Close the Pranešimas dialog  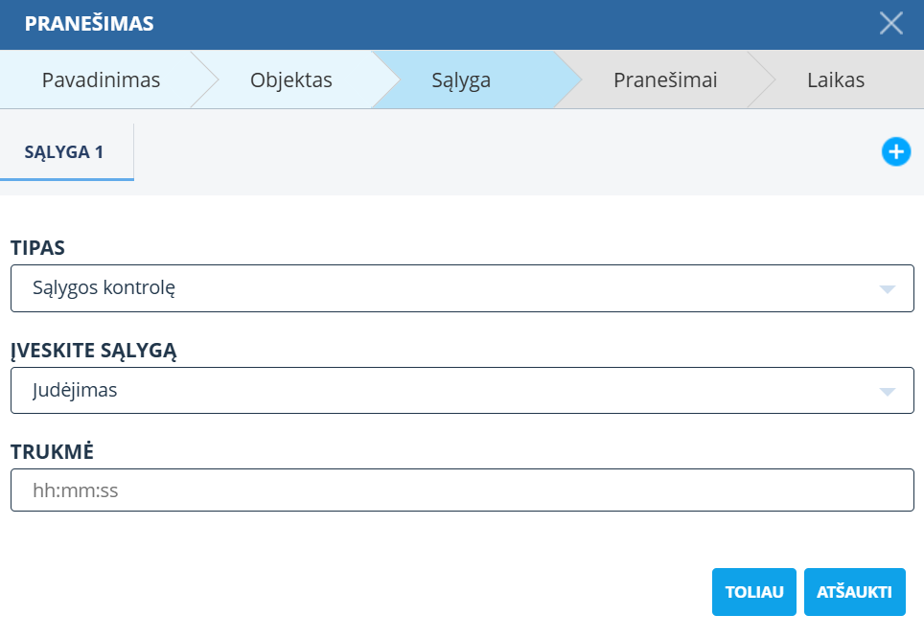click(x=891, y=24)
